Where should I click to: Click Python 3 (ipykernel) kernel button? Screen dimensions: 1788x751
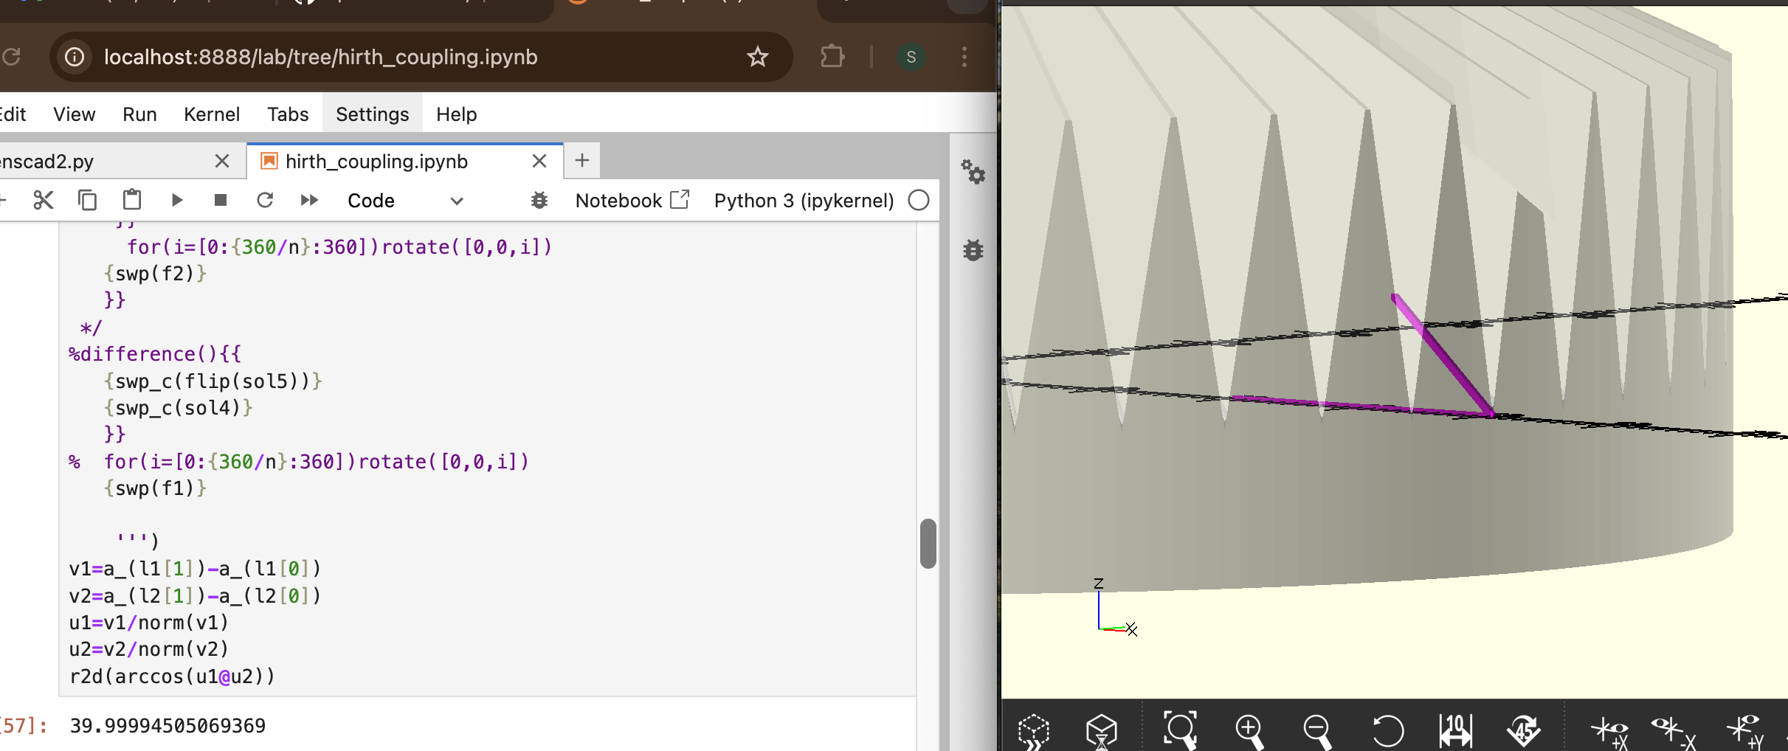pos(804,201)
